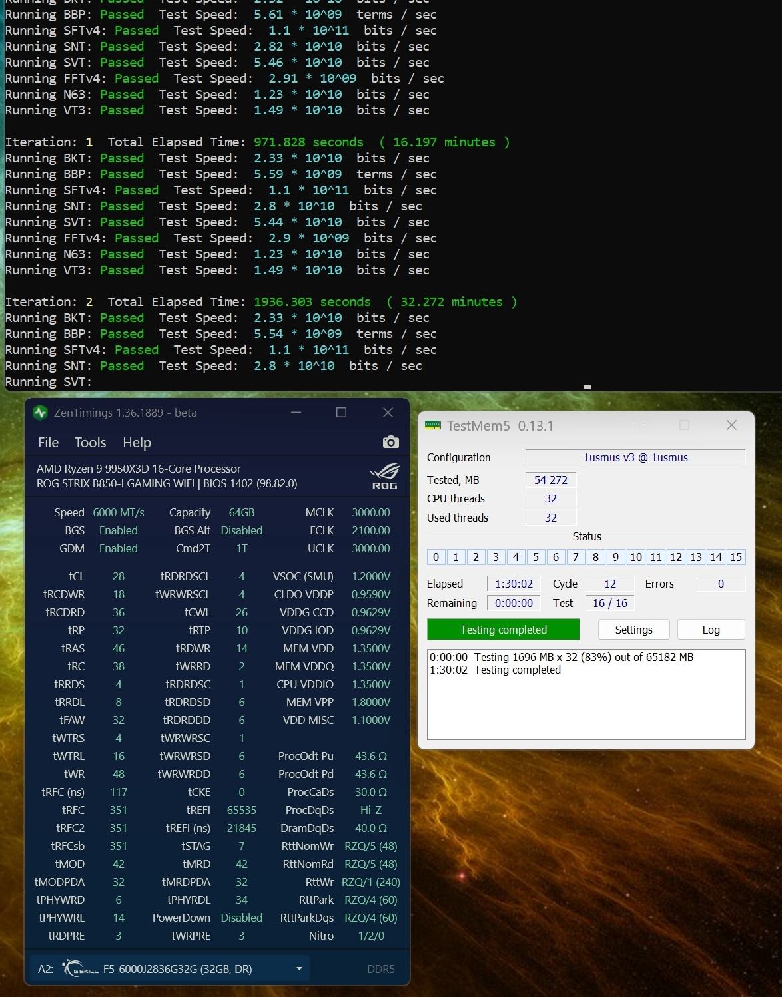Click the RttWr RZQ/1 (240) value

(x=371, y=882)
